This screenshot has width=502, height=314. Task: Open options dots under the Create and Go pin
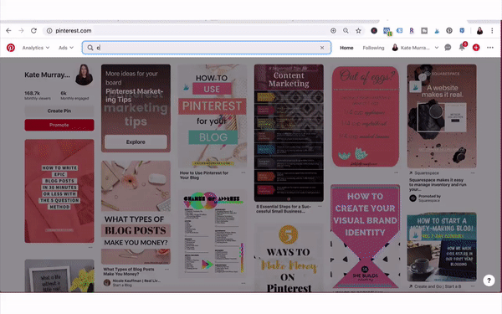[473, 286]
